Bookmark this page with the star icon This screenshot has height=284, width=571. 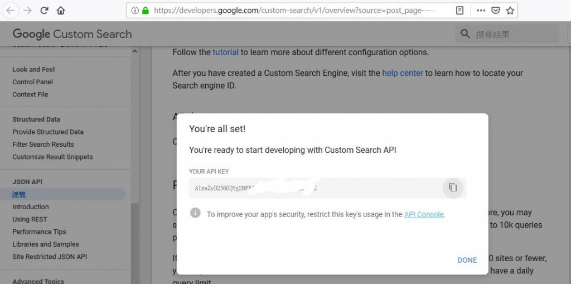pos(510,10)
